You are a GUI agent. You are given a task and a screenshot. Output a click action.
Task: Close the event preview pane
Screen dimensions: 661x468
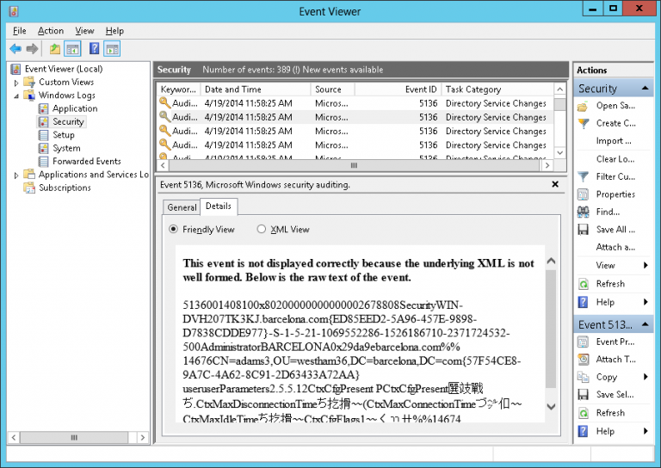click(x=555, y=184)
